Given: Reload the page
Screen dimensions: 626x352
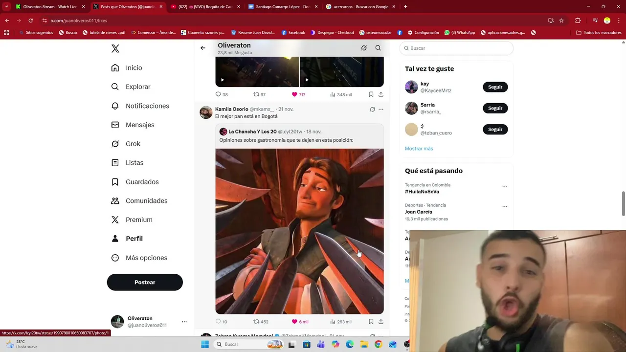Looking at the screenshot, I should click(30, 21).
